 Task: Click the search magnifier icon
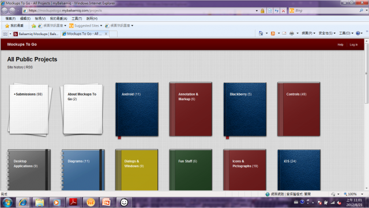(362, 10)
